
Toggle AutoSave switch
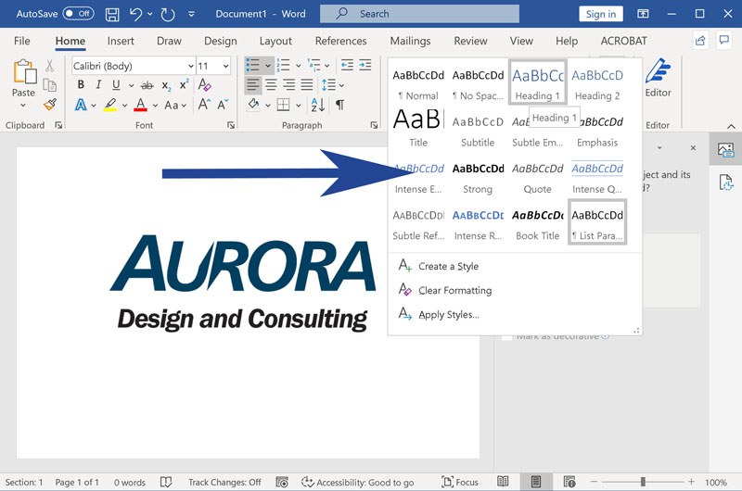(78, 14)
